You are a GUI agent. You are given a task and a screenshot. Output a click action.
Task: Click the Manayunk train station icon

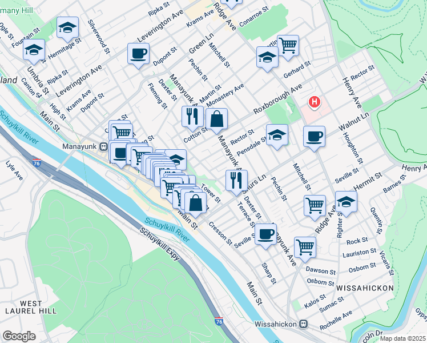103,147
